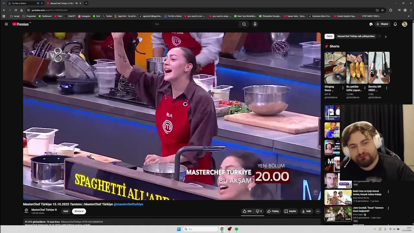Like the video with thumbs-up
Image resolution: width=414 pixels, height=233 pixels.
[x=247, y=211]
